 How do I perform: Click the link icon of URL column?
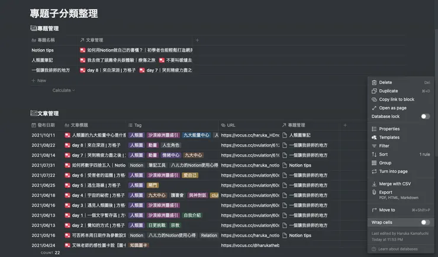pyautogui.click(x=223, y=125)
